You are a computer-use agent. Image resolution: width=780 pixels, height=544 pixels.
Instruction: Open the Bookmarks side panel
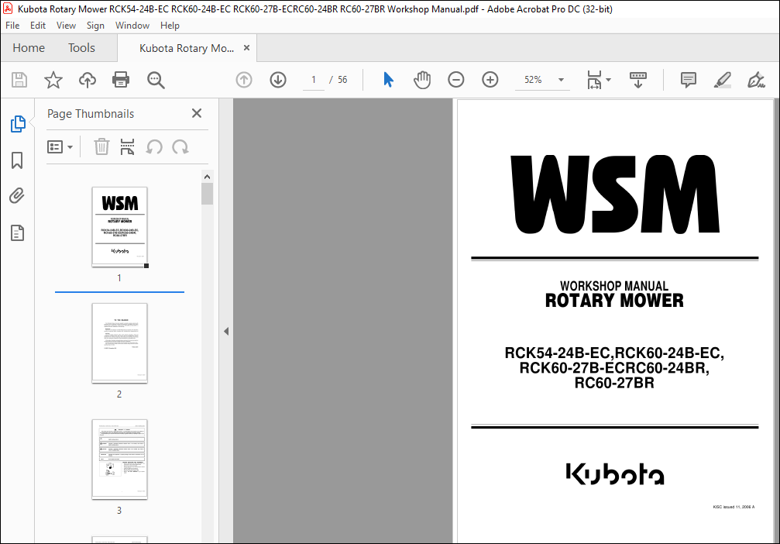pos(17,160)
